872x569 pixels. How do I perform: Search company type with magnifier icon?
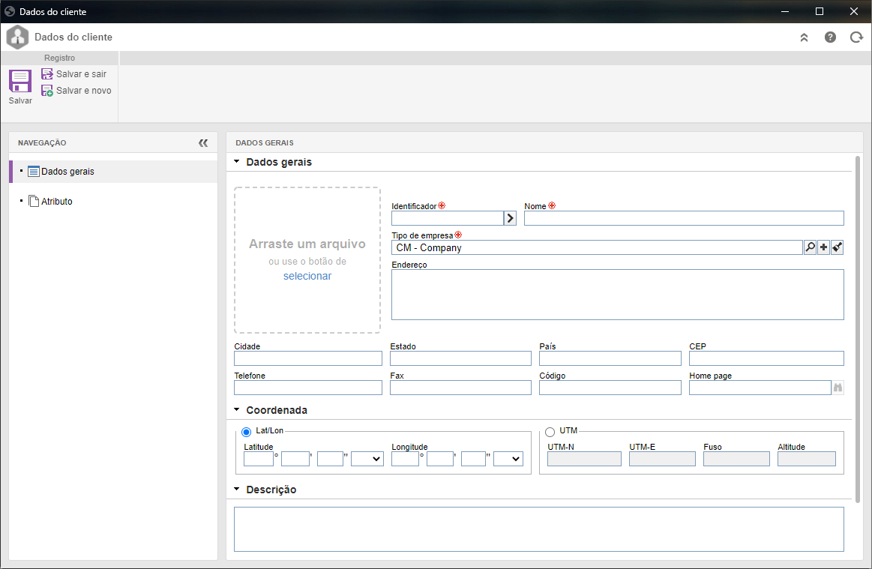click(x=811, y=247)
